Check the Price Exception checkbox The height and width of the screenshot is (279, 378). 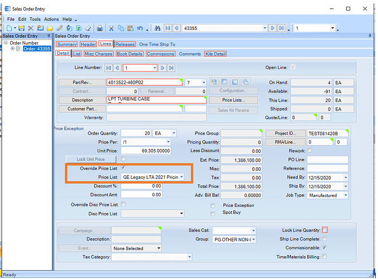pyautogui.click(x=213, y=205)
